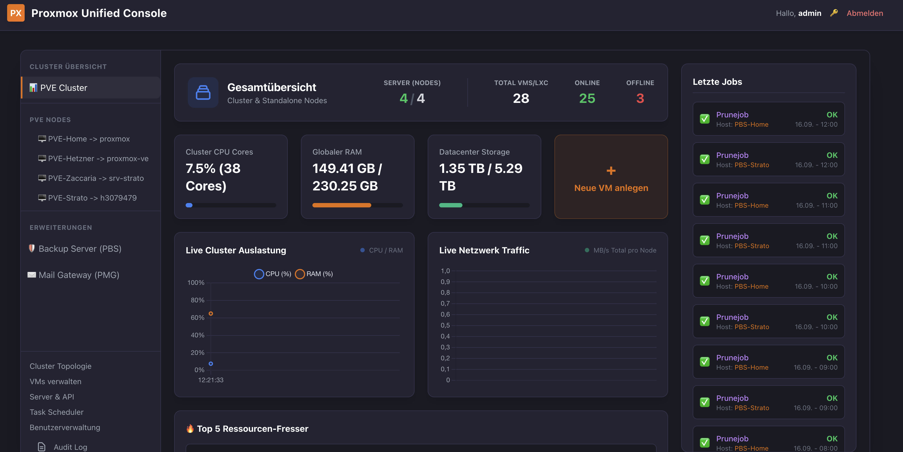Click the Mail Gateway envelope icon

coord(31,275)
